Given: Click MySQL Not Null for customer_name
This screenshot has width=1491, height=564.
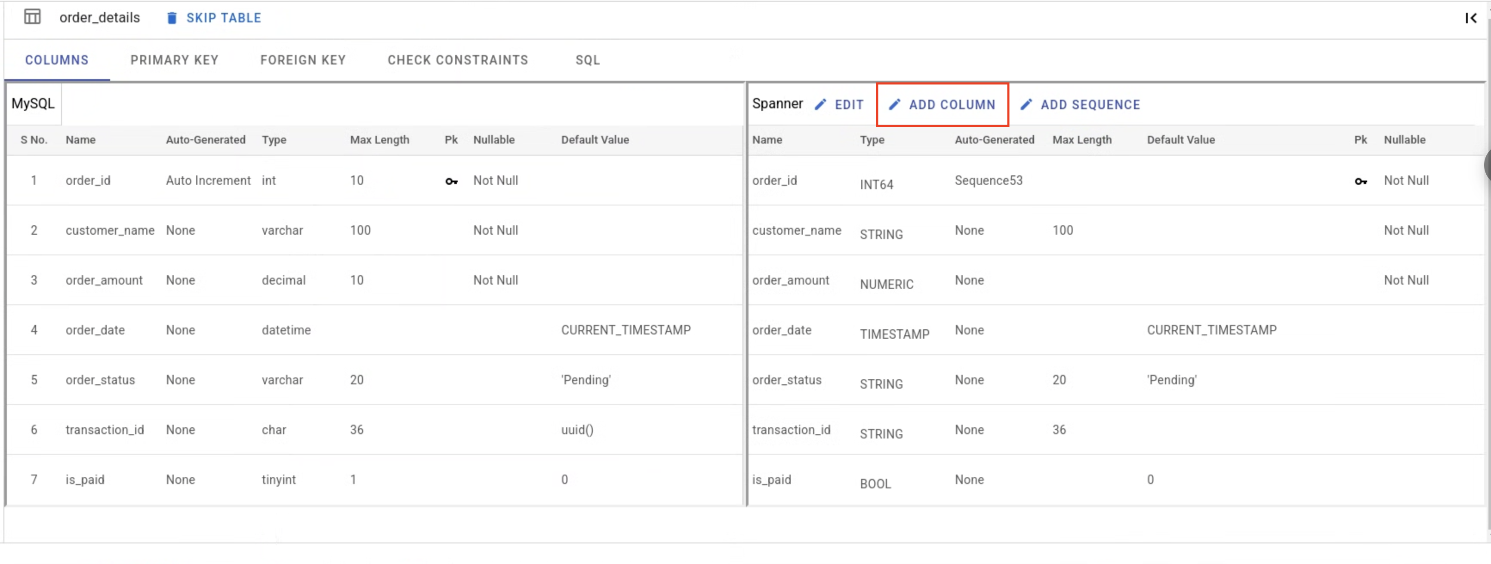Looking at the screenshot, I should (496, 230).
